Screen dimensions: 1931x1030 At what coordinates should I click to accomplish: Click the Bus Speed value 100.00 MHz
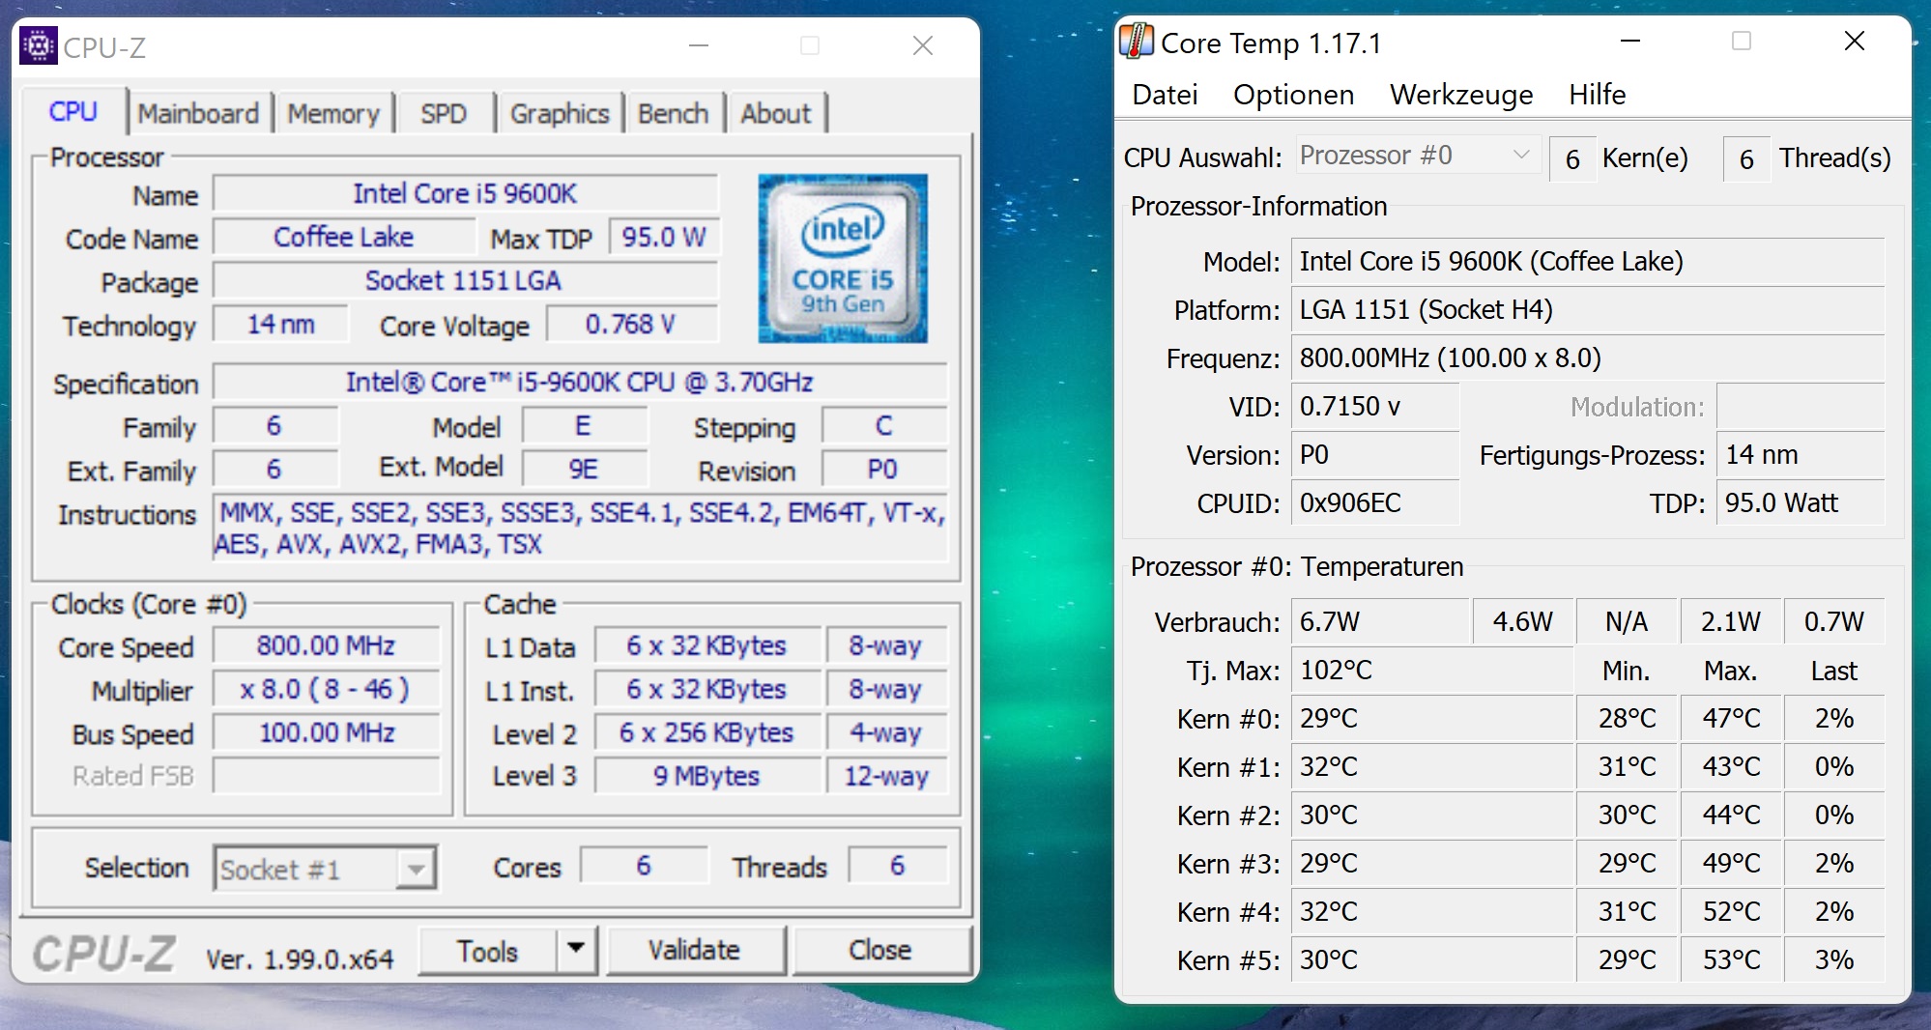326,732
